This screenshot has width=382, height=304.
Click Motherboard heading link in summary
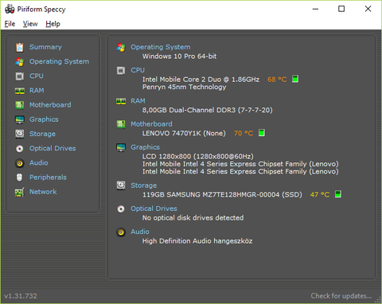[151, 124]
